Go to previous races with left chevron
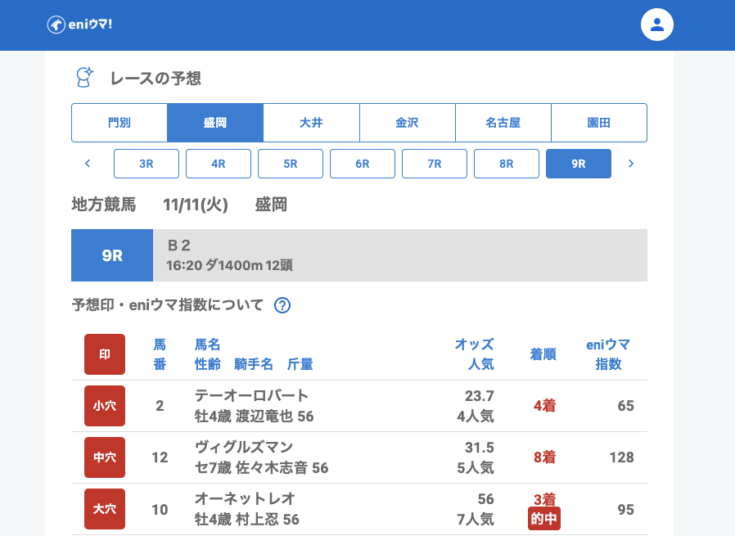735x536 pixels. point(88,164)
